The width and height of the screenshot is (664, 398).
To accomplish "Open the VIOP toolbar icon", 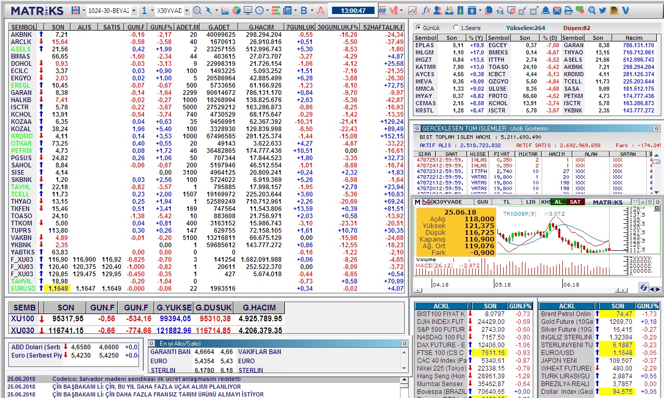I will (x=382, y=10).
